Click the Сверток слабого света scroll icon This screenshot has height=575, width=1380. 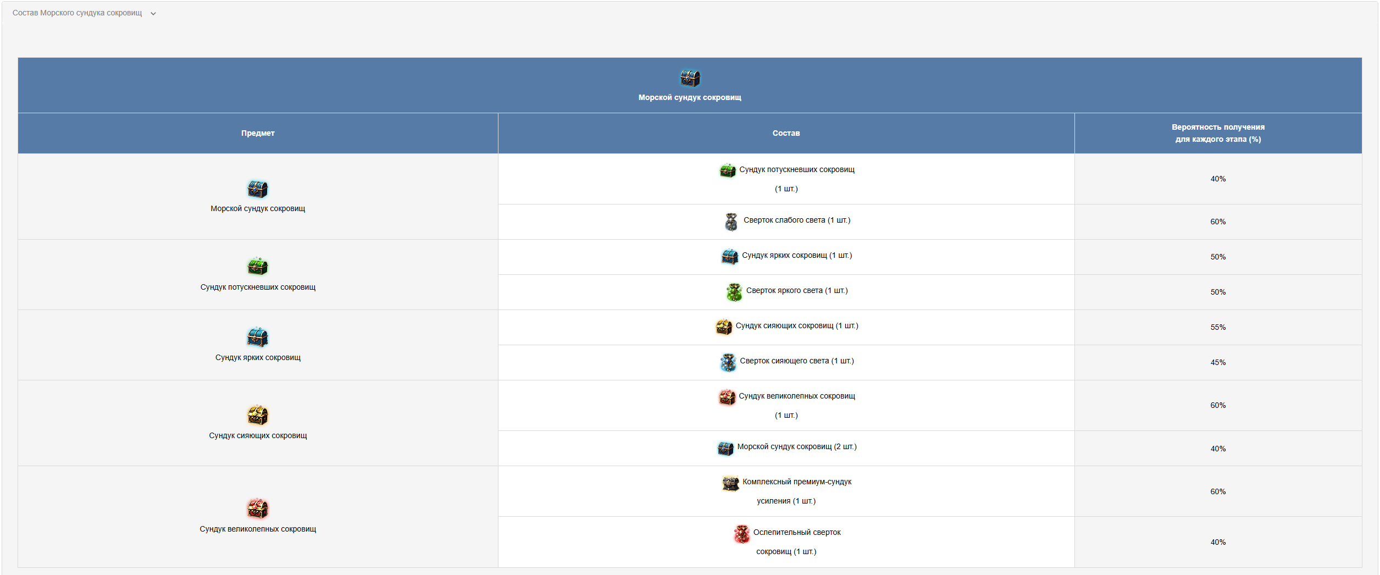tap(731, 222)
